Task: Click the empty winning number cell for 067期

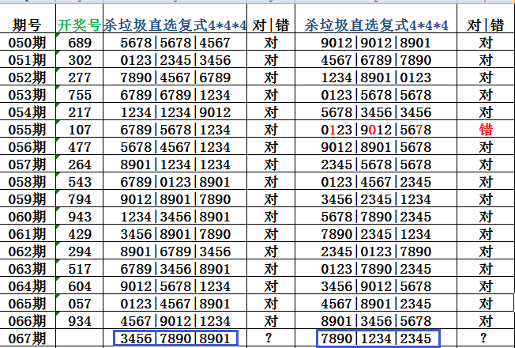Action: (80, 339)
